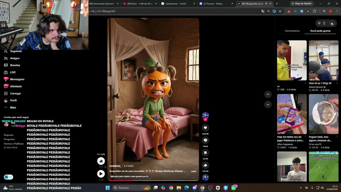Image resolution: width=341 pixels, height=192 pixels.
Task: Open Termos e Políticas footer link
Action: [14, 144]
